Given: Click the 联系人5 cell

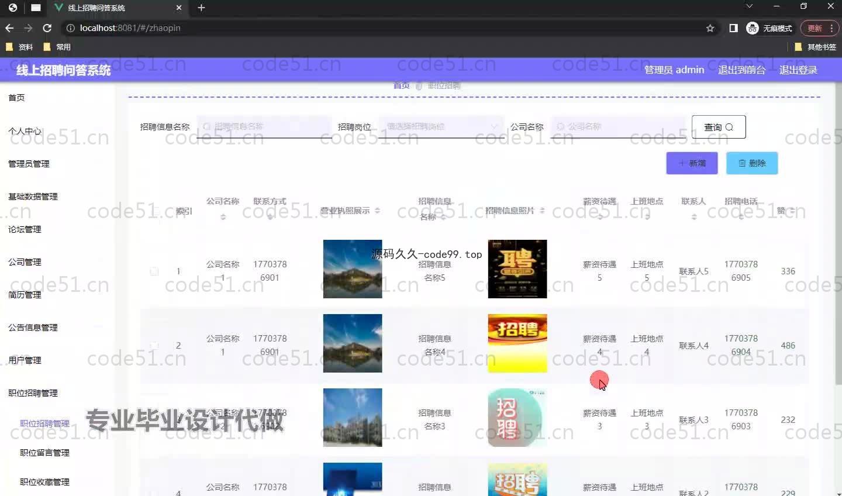Looking at the screenshot, I should click(693, 271).
